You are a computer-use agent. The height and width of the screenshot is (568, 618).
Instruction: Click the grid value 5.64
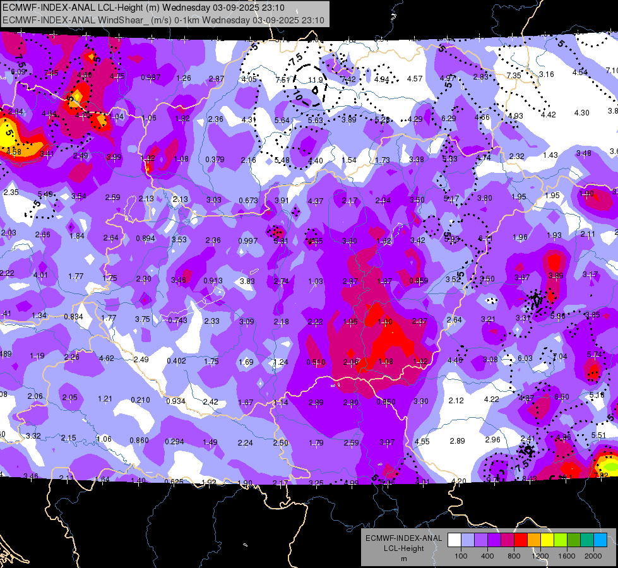point(282,120)
